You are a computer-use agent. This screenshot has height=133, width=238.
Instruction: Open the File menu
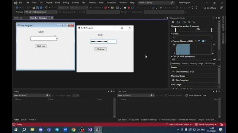pos(21,3)
